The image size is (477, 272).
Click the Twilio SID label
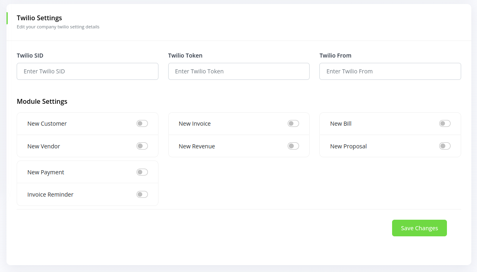pos(30,56)
